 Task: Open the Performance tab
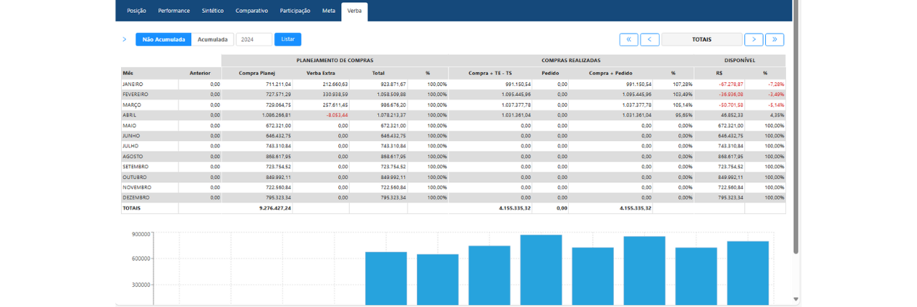click(x=174, y=11)
